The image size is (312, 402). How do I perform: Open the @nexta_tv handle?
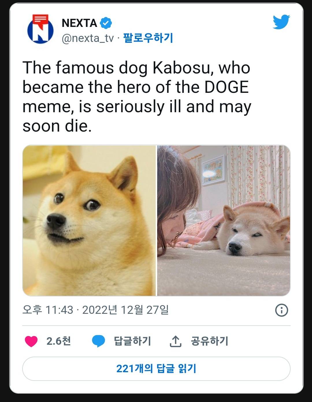(x=88, y=38)
